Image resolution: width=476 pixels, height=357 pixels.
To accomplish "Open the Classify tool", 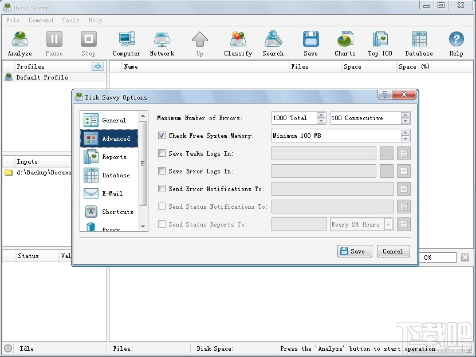I will point(238,40).
